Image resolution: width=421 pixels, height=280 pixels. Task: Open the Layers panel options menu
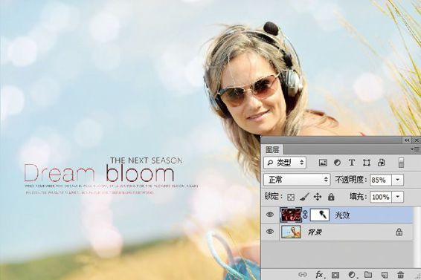coord(415,149)
